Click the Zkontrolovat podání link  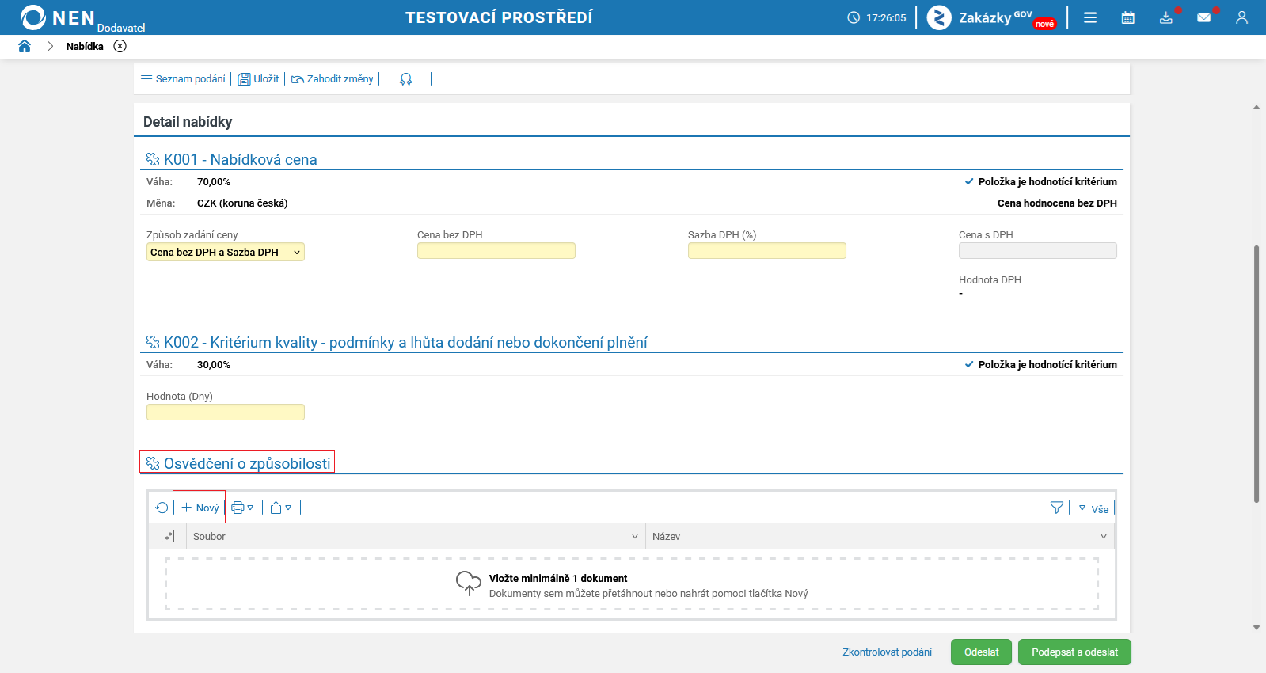[887, 652]
